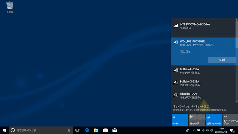Open the プロパティ link for W04 network

pyautogui.click(x=185, y=52)
